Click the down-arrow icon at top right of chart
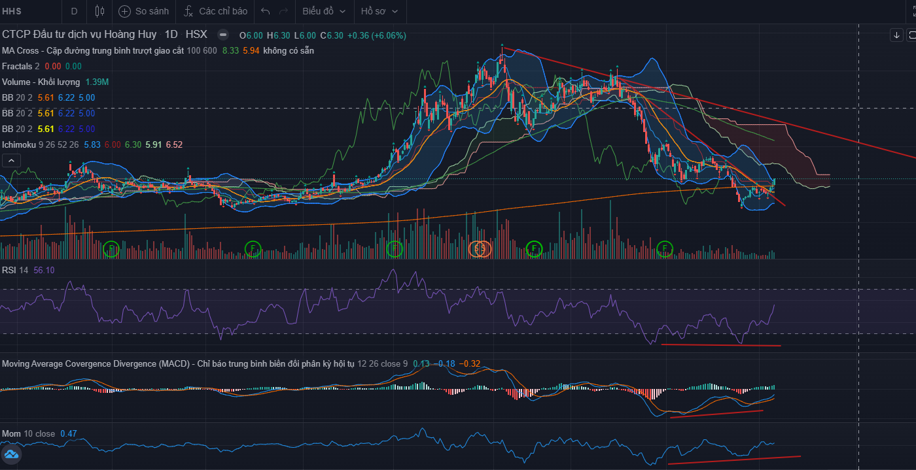 896,35
